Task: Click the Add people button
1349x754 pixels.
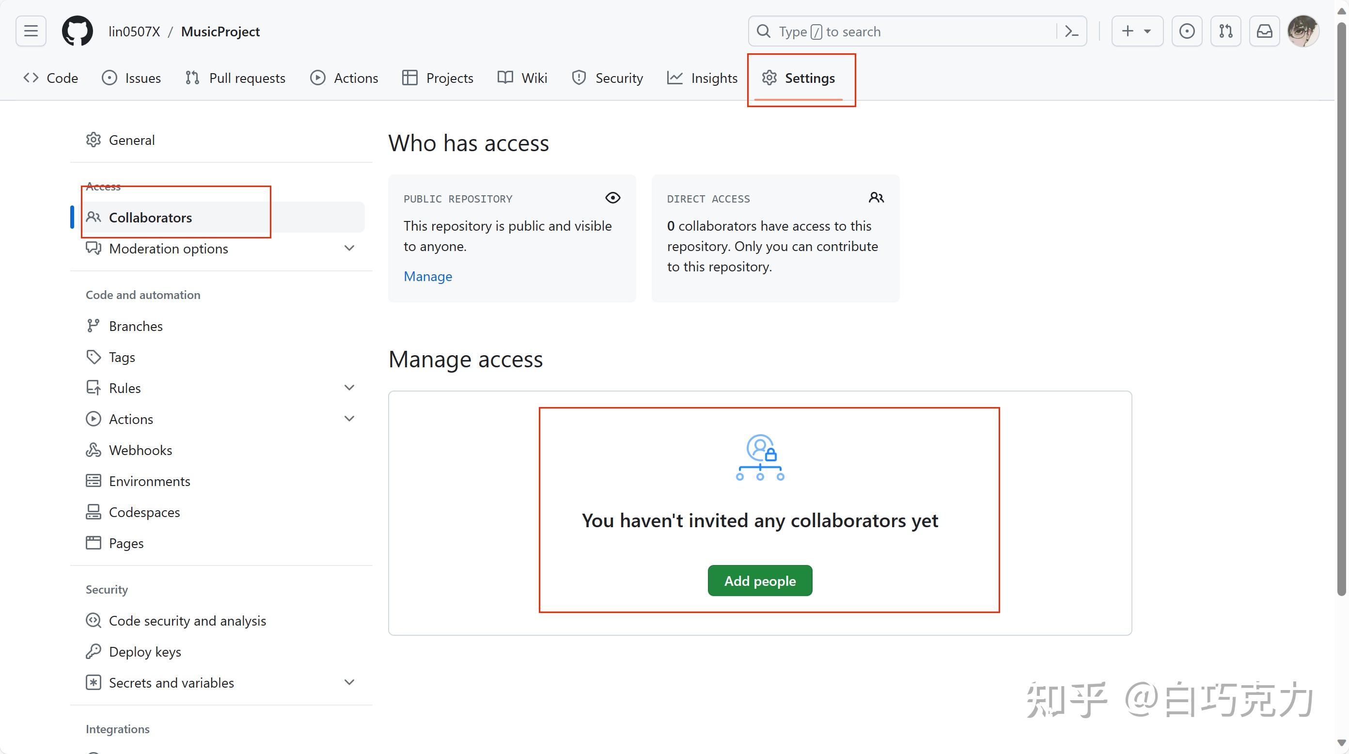Action: (x=759, y=580)
